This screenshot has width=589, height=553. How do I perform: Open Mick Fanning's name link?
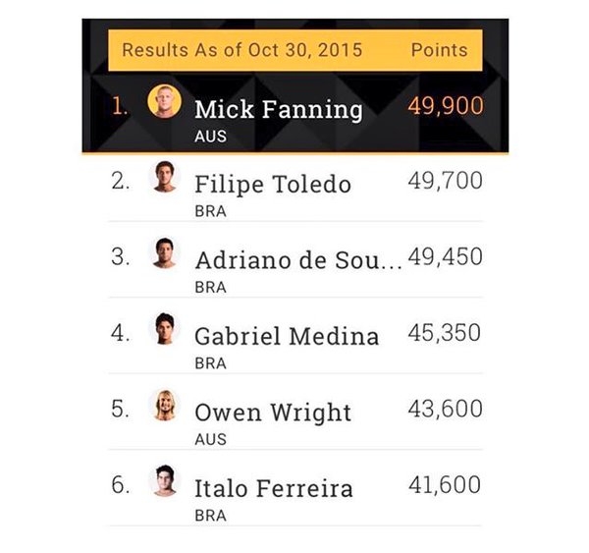tap(278, 109)
